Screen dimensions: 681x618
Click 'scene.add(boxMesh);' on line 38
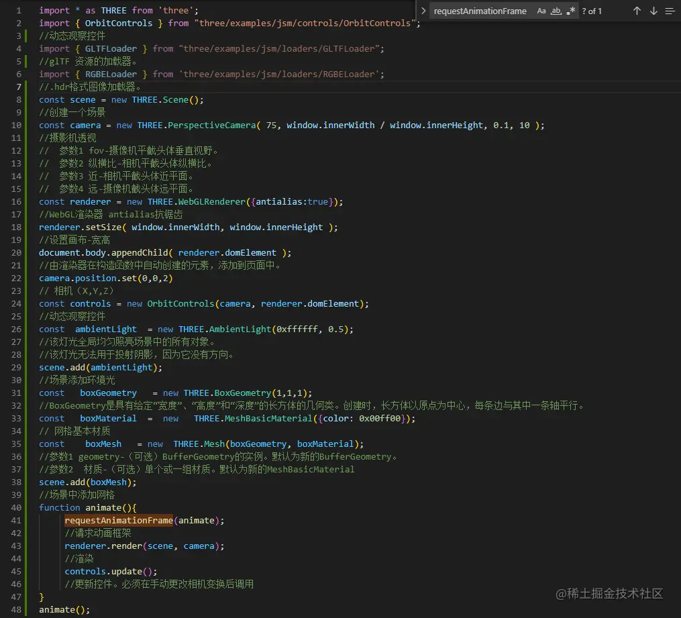pyautogui.click(x=87, y=482)
